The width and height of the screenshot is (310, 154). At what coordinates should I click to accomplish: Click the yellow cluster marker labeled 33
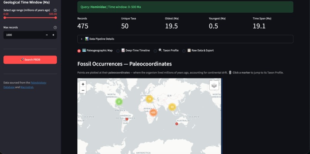[x=172, y=107]
